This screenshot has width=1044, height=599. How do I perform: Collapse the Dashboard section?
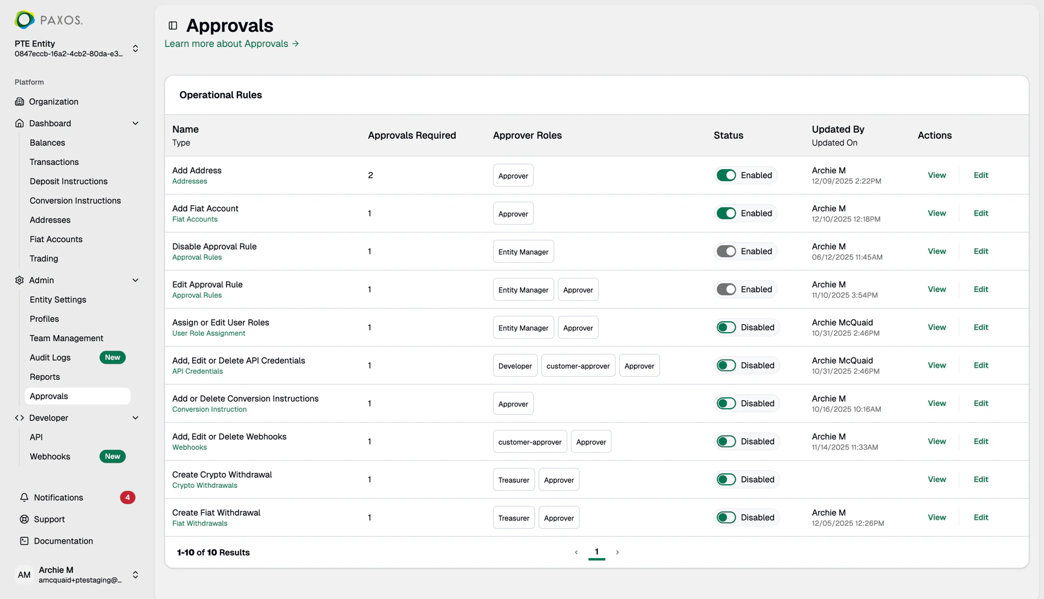pos(135,123)
